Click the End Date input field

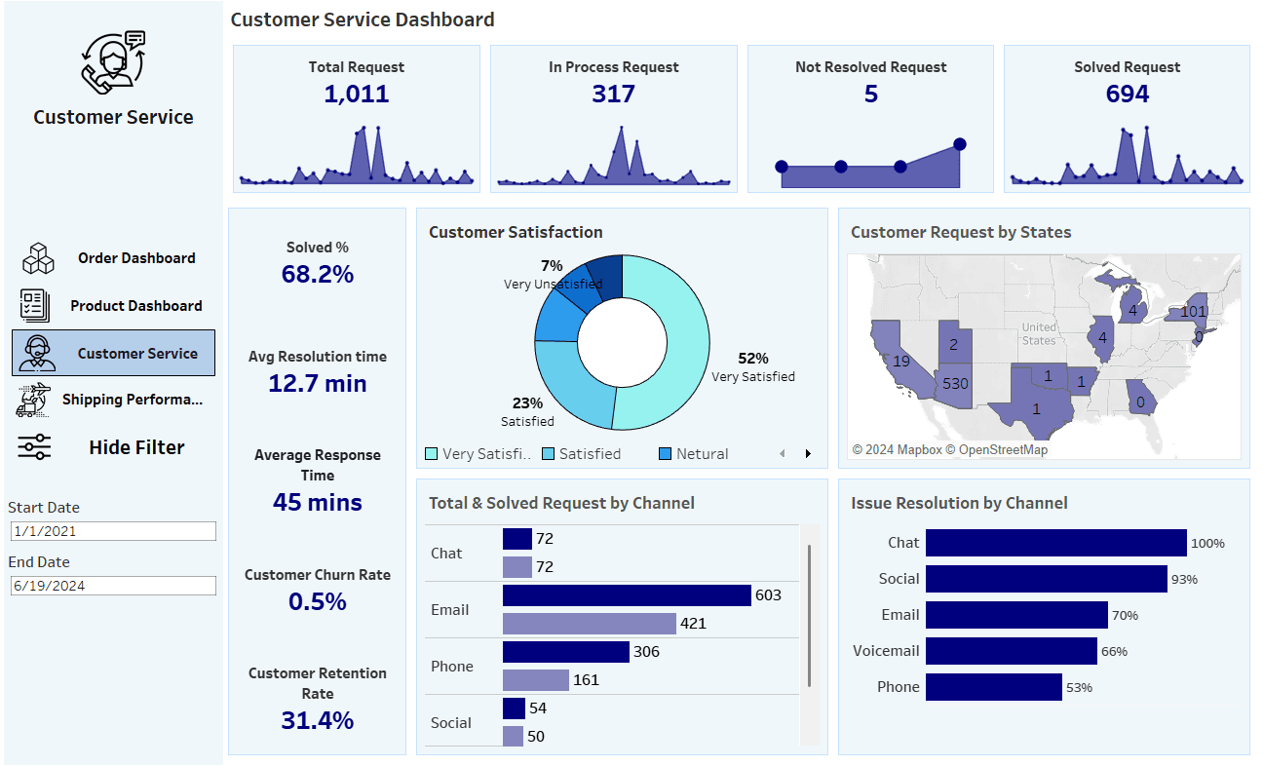coord(113,585)
